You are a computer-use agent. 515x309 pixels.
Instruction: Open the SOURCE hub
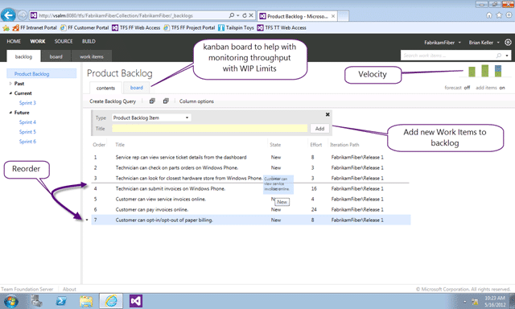click(x=64, y=41)
